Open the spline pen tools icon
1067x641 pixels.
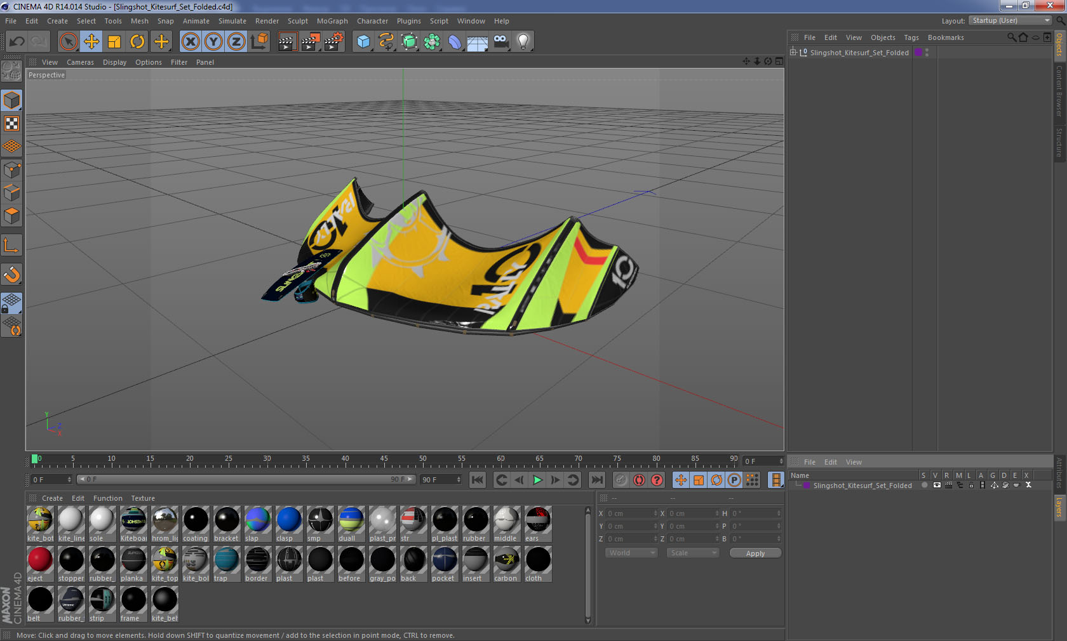click(386, 42)
